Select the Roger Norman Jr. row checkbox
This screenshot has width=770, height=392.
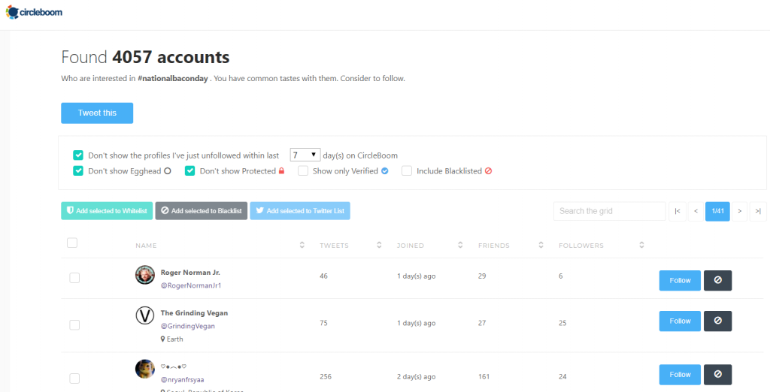[x=74, y=278]
